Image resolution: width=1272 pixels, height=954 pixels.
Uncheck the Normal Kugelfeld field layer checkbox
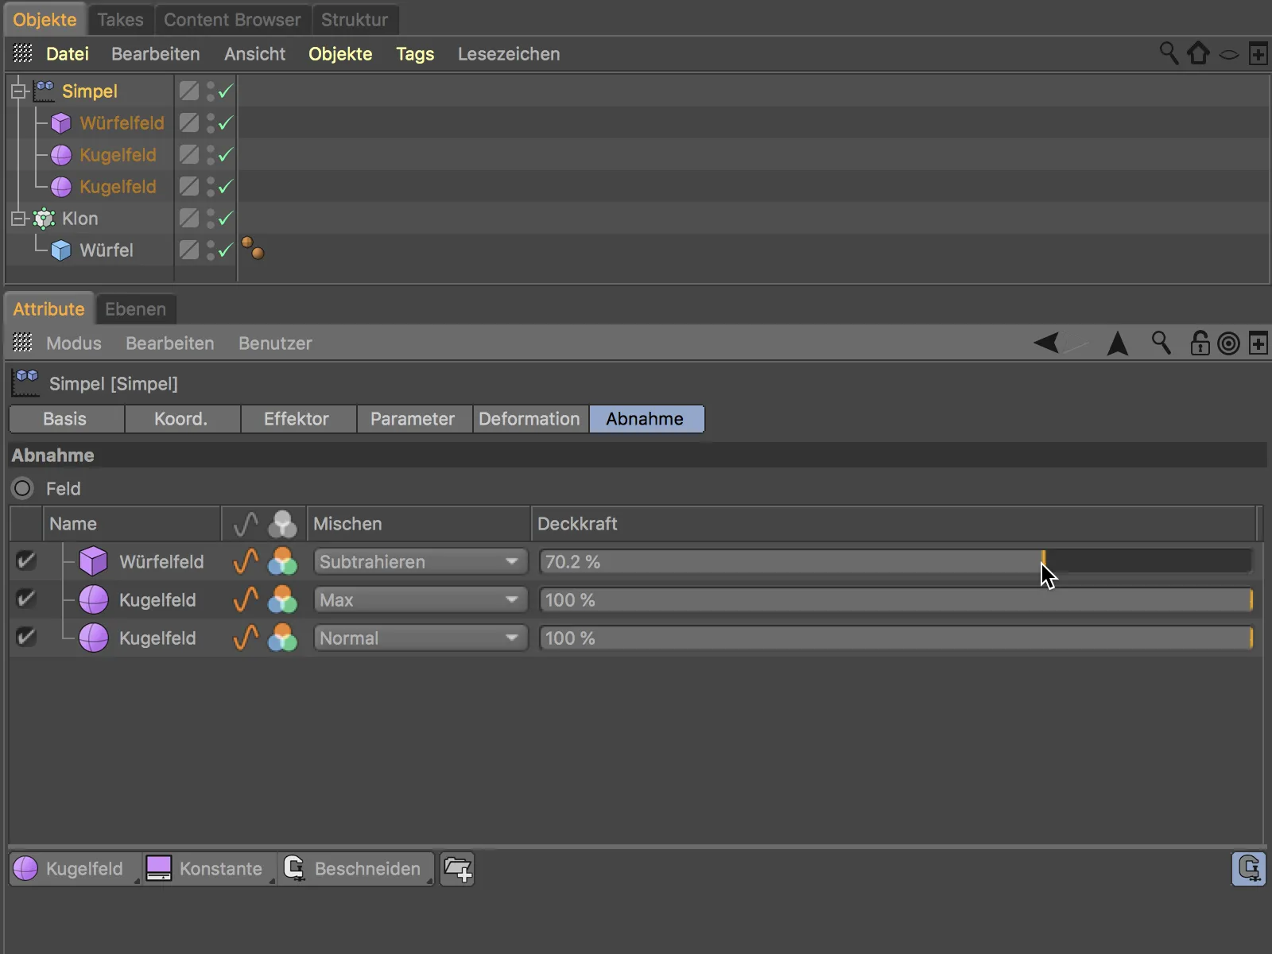click(x=25, y=638)
